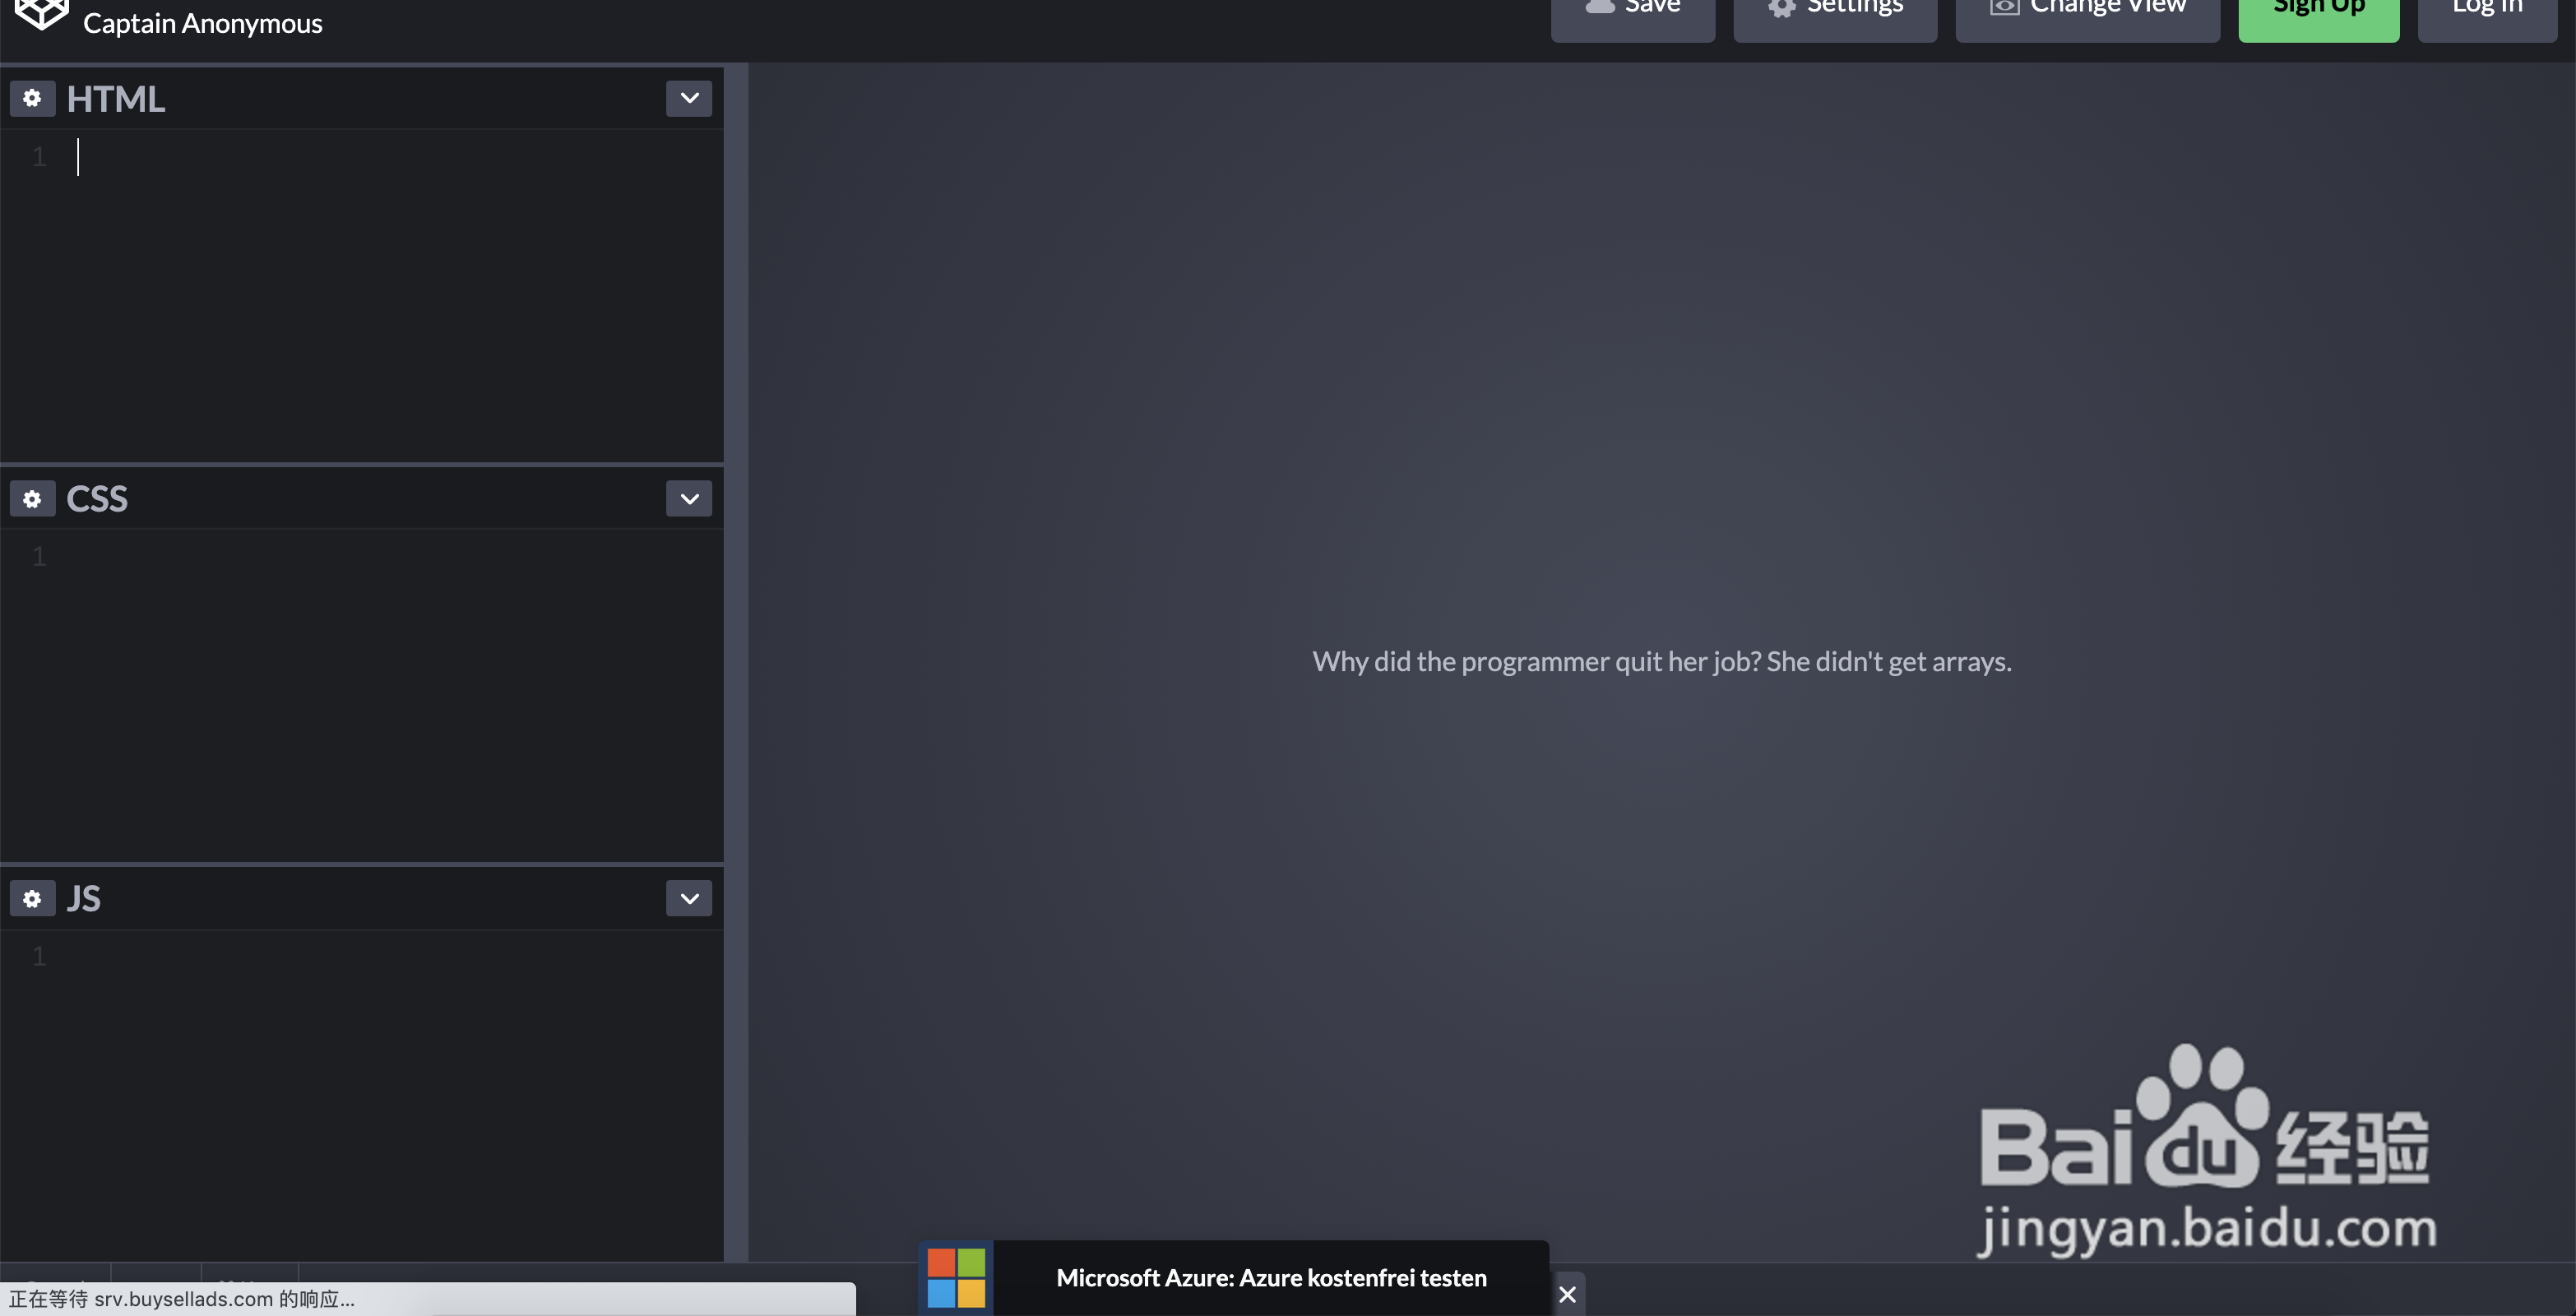The width and height of the screenshot is (2576, 1316).
Task: Click the HTML panel title
Action: tap(115, 99)
